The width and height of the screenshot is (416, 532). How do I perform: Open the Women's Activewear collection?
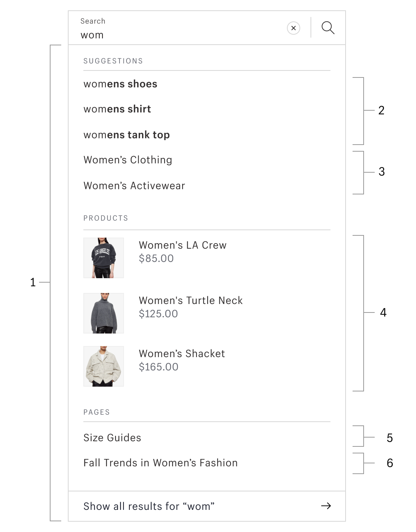[x=134, y=186]
